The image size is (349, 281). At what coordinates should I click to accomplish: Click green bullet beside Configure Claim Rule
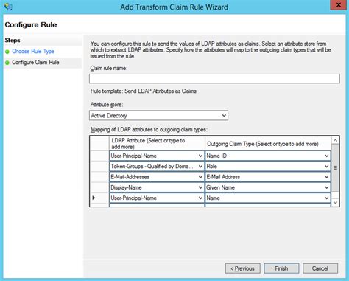(7, 63)
